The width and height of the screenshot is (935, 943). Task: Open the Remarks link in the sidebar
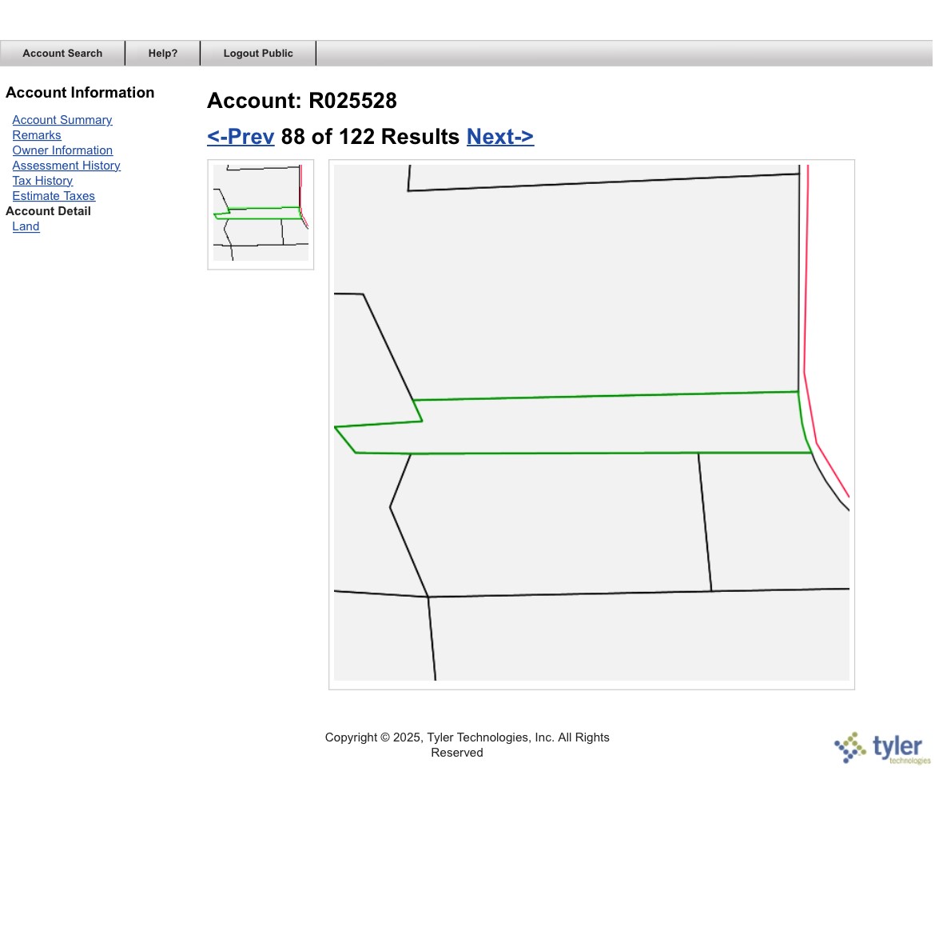point(37,135)
